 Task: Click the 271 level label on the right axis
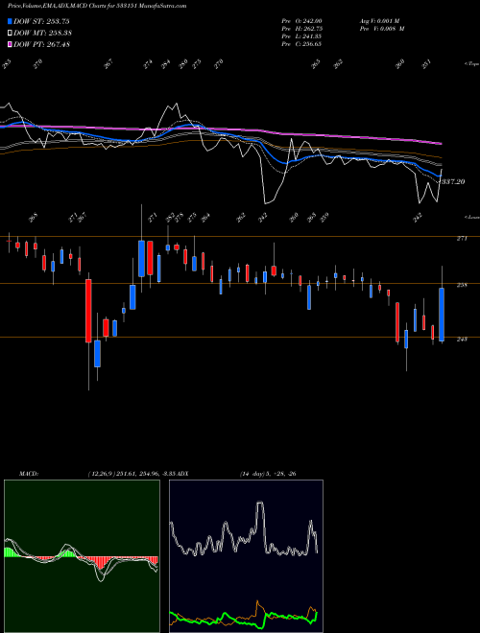tap(462, 239)
